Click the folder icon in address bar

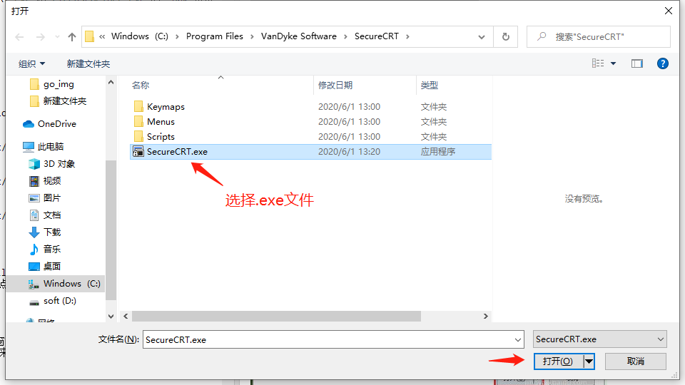click(x=90, y=36)
